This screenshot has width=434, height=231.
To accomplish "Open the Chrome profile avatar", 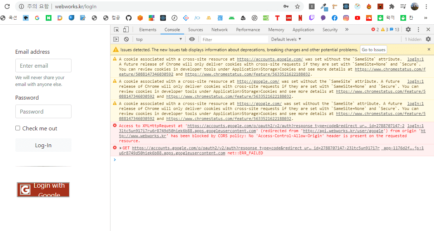I will click(x=415, y=6).
